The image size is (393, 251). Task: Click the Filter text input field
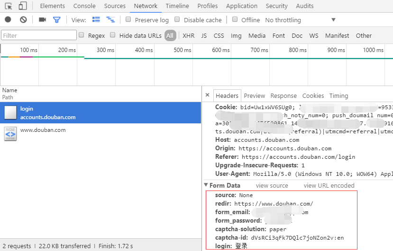pyautogui.click(x=39, y=35)
